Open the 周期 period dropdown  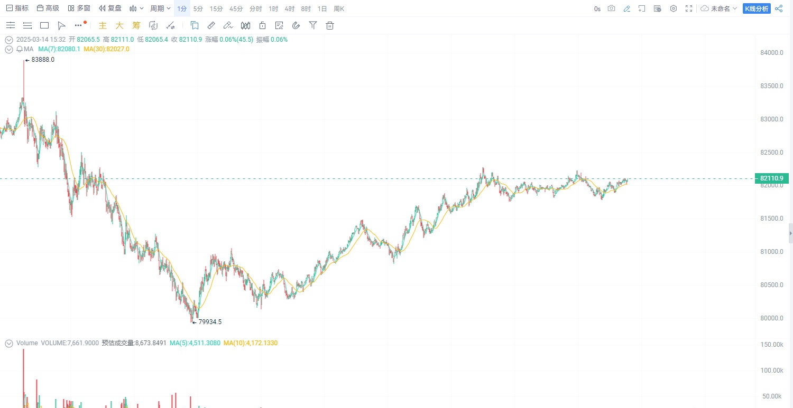pos(160,8)
